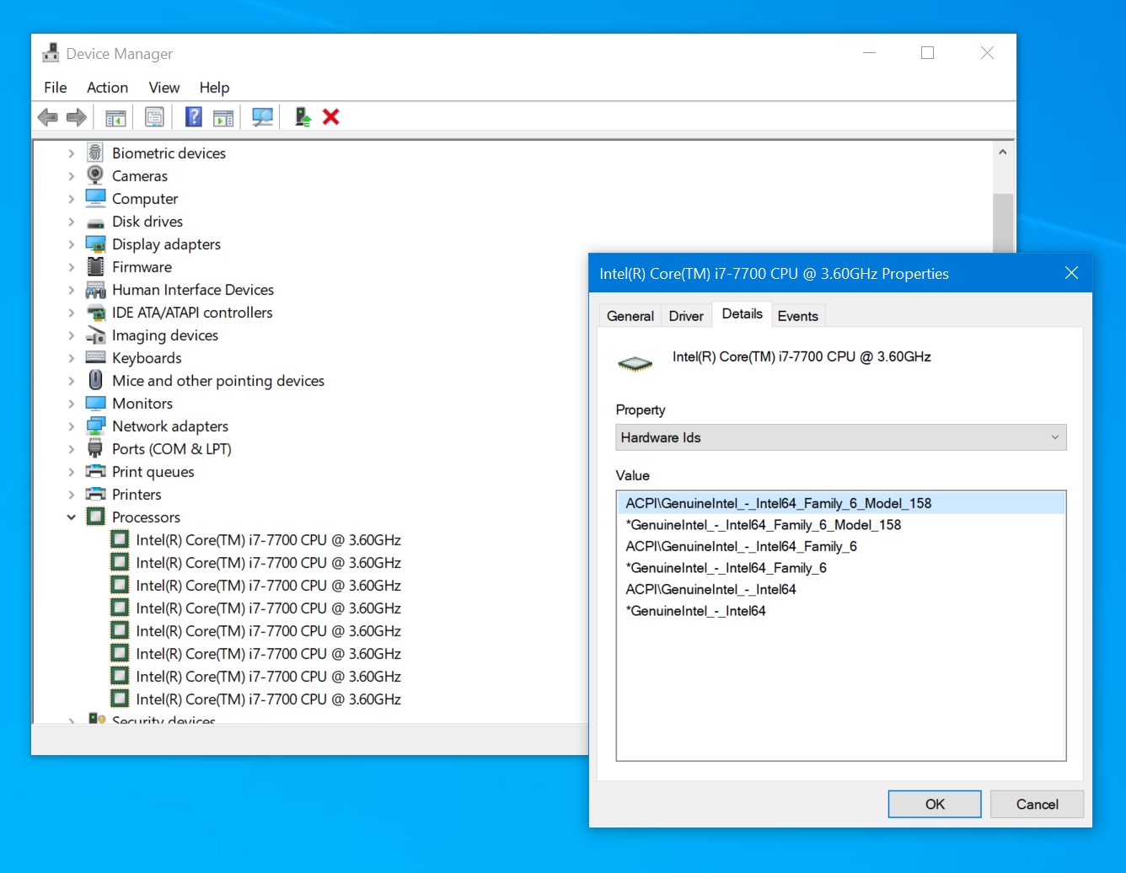Viewport: 1126px width, 873px height.
Task: Expand the Display adapters node
Action: click(x=71, y=244)
